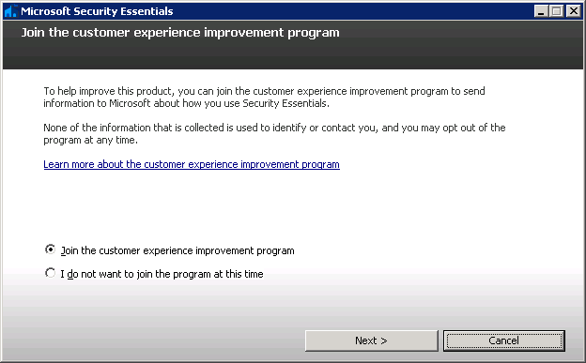Image resolution: width=586 pixels, height=363 pixels.
Task: Close the setup wizard with the X
Action: click(573, 11)
